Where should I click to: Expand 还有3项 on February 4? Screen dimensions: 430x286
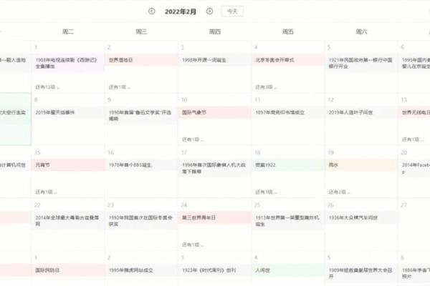(266, 87)
